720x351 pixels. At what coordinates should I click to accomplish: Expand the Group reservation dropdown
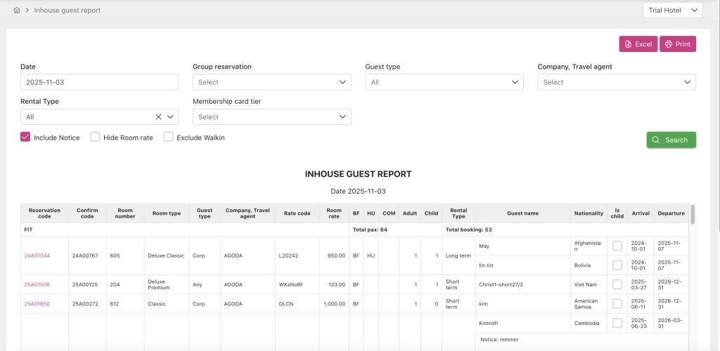[271, 82]
